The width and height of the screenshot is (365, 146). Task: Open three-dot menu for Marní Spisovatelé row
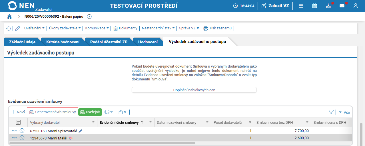tap(15, 131)
